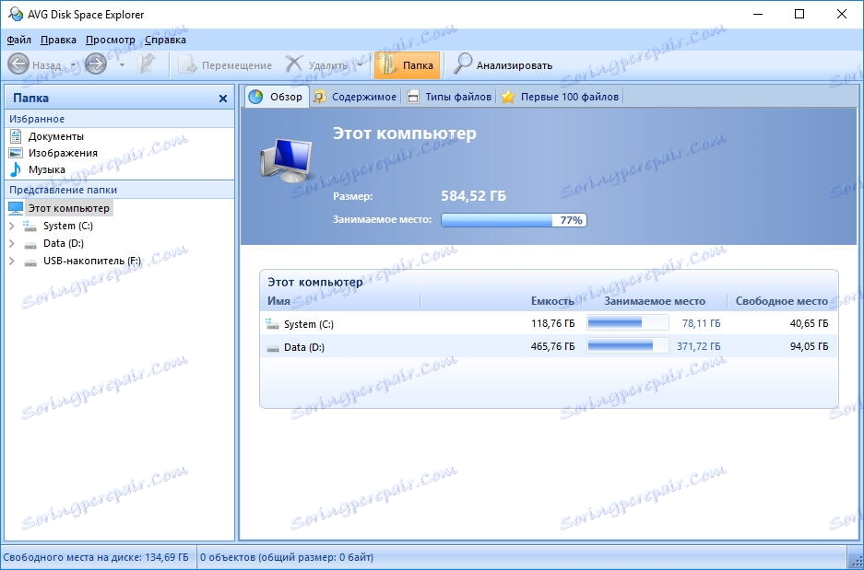Click the 465,76 ГБ capacity value
Image resolution: width=864 pixels, height=570 pixels.
[553, 346]
